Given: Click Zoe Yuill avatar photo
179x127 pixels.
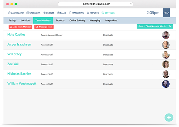Looking at the screenshot, I should pyautogui.click(x=166, y=64).
